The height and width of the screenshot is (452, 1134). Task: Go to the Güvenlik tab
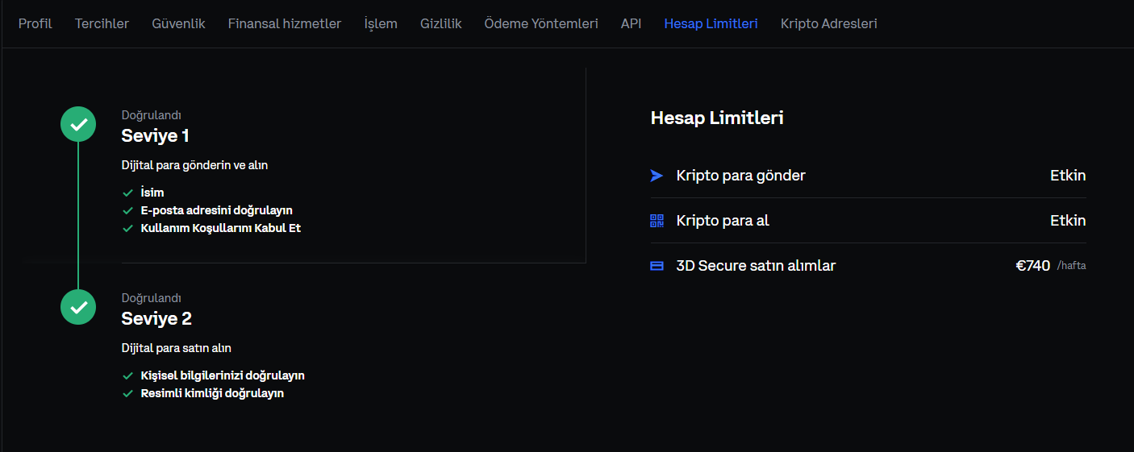click(x=178, y=23)
